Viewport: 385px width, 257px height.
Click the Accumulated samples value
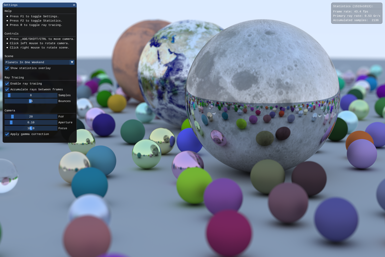tap(375, 20)
